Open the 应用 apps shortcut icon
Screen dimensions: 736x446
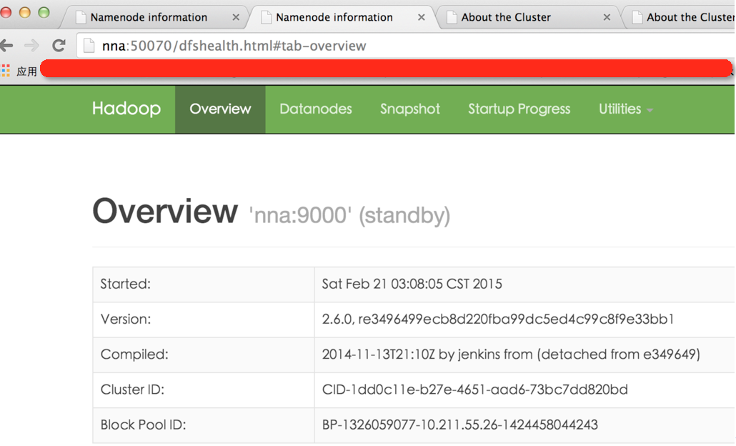(x=6, y=71)
